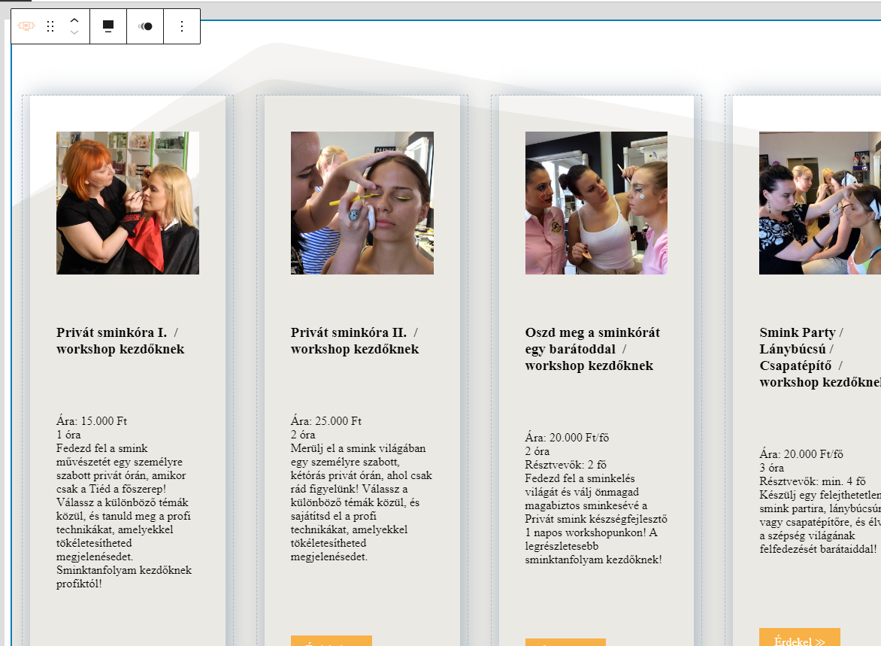The height and width of the screenshot is (646, 881).
Task: Select the yellow eyeliner makeup photo
Action: [x=362, y=203]
